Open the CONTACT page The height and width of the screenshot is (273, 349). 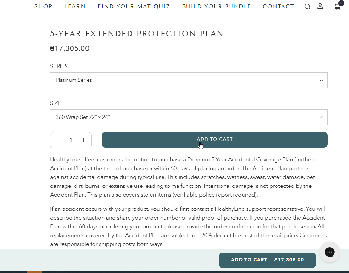pos(278,6)
